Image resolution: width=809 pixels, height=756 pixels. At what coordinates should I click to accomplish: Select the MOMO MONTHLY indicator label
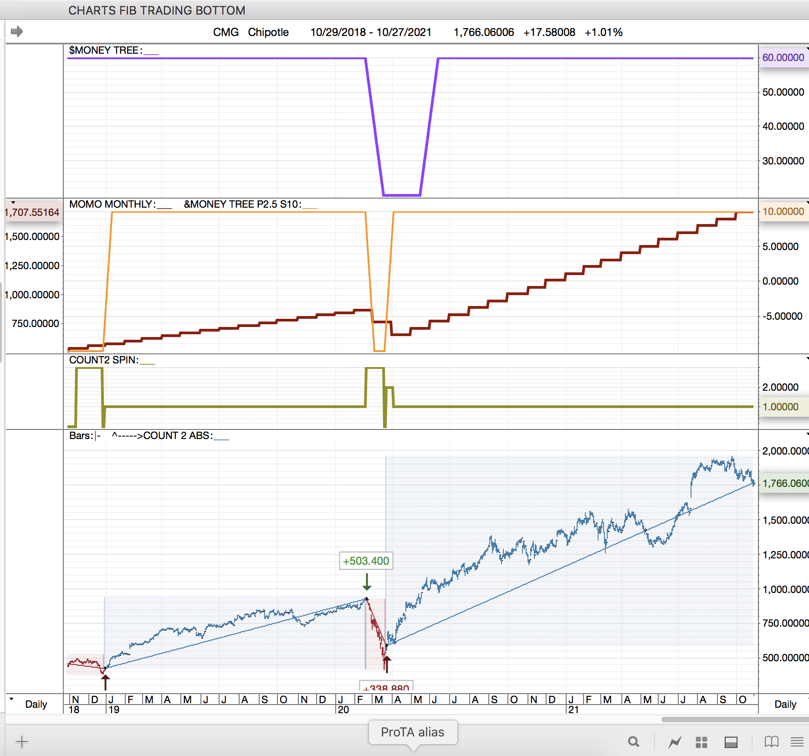click(x=113, y=204)
